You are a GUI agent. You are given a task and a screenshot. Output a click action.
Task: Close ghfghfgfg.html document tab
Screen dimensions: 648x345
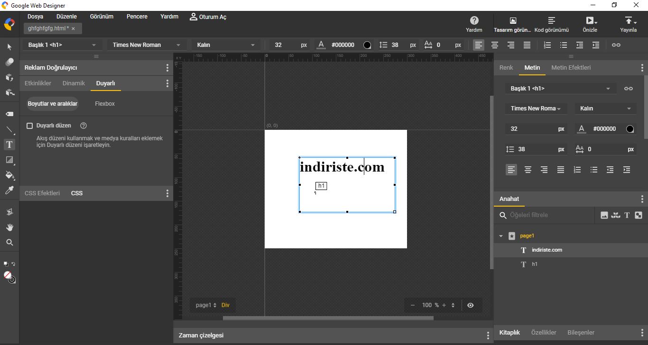pos(73,28)
